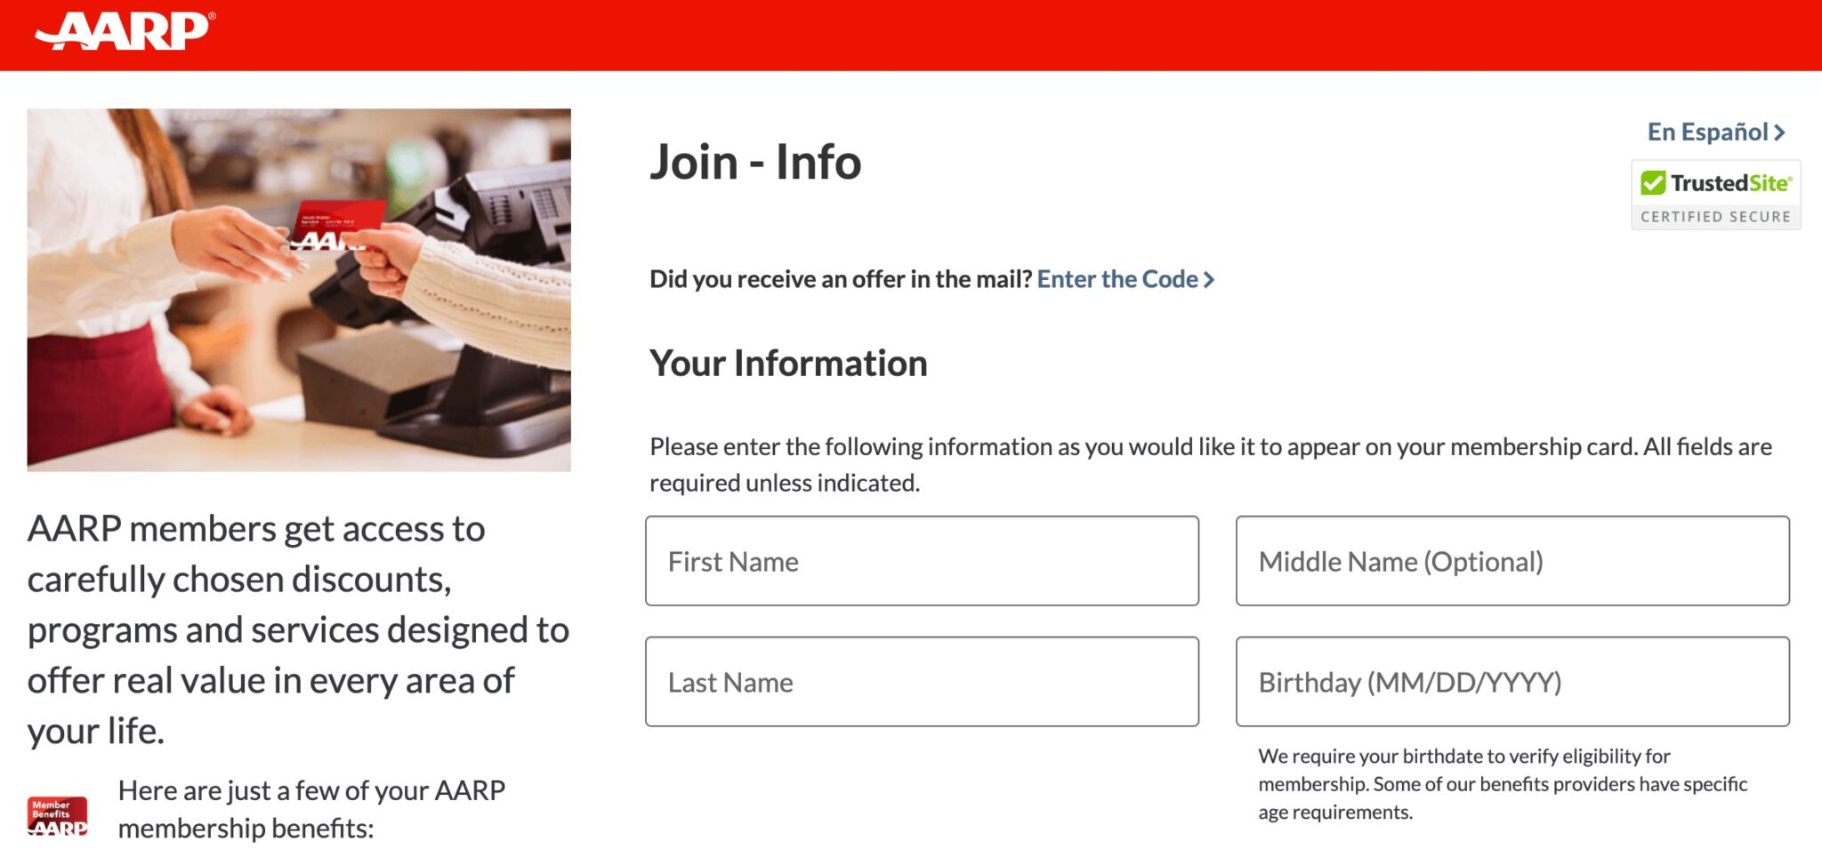The width and height of the screenshot is (1822, 865).
Task: Click the birthdate eligibility note below Birthday
Action: (1502, 784)
